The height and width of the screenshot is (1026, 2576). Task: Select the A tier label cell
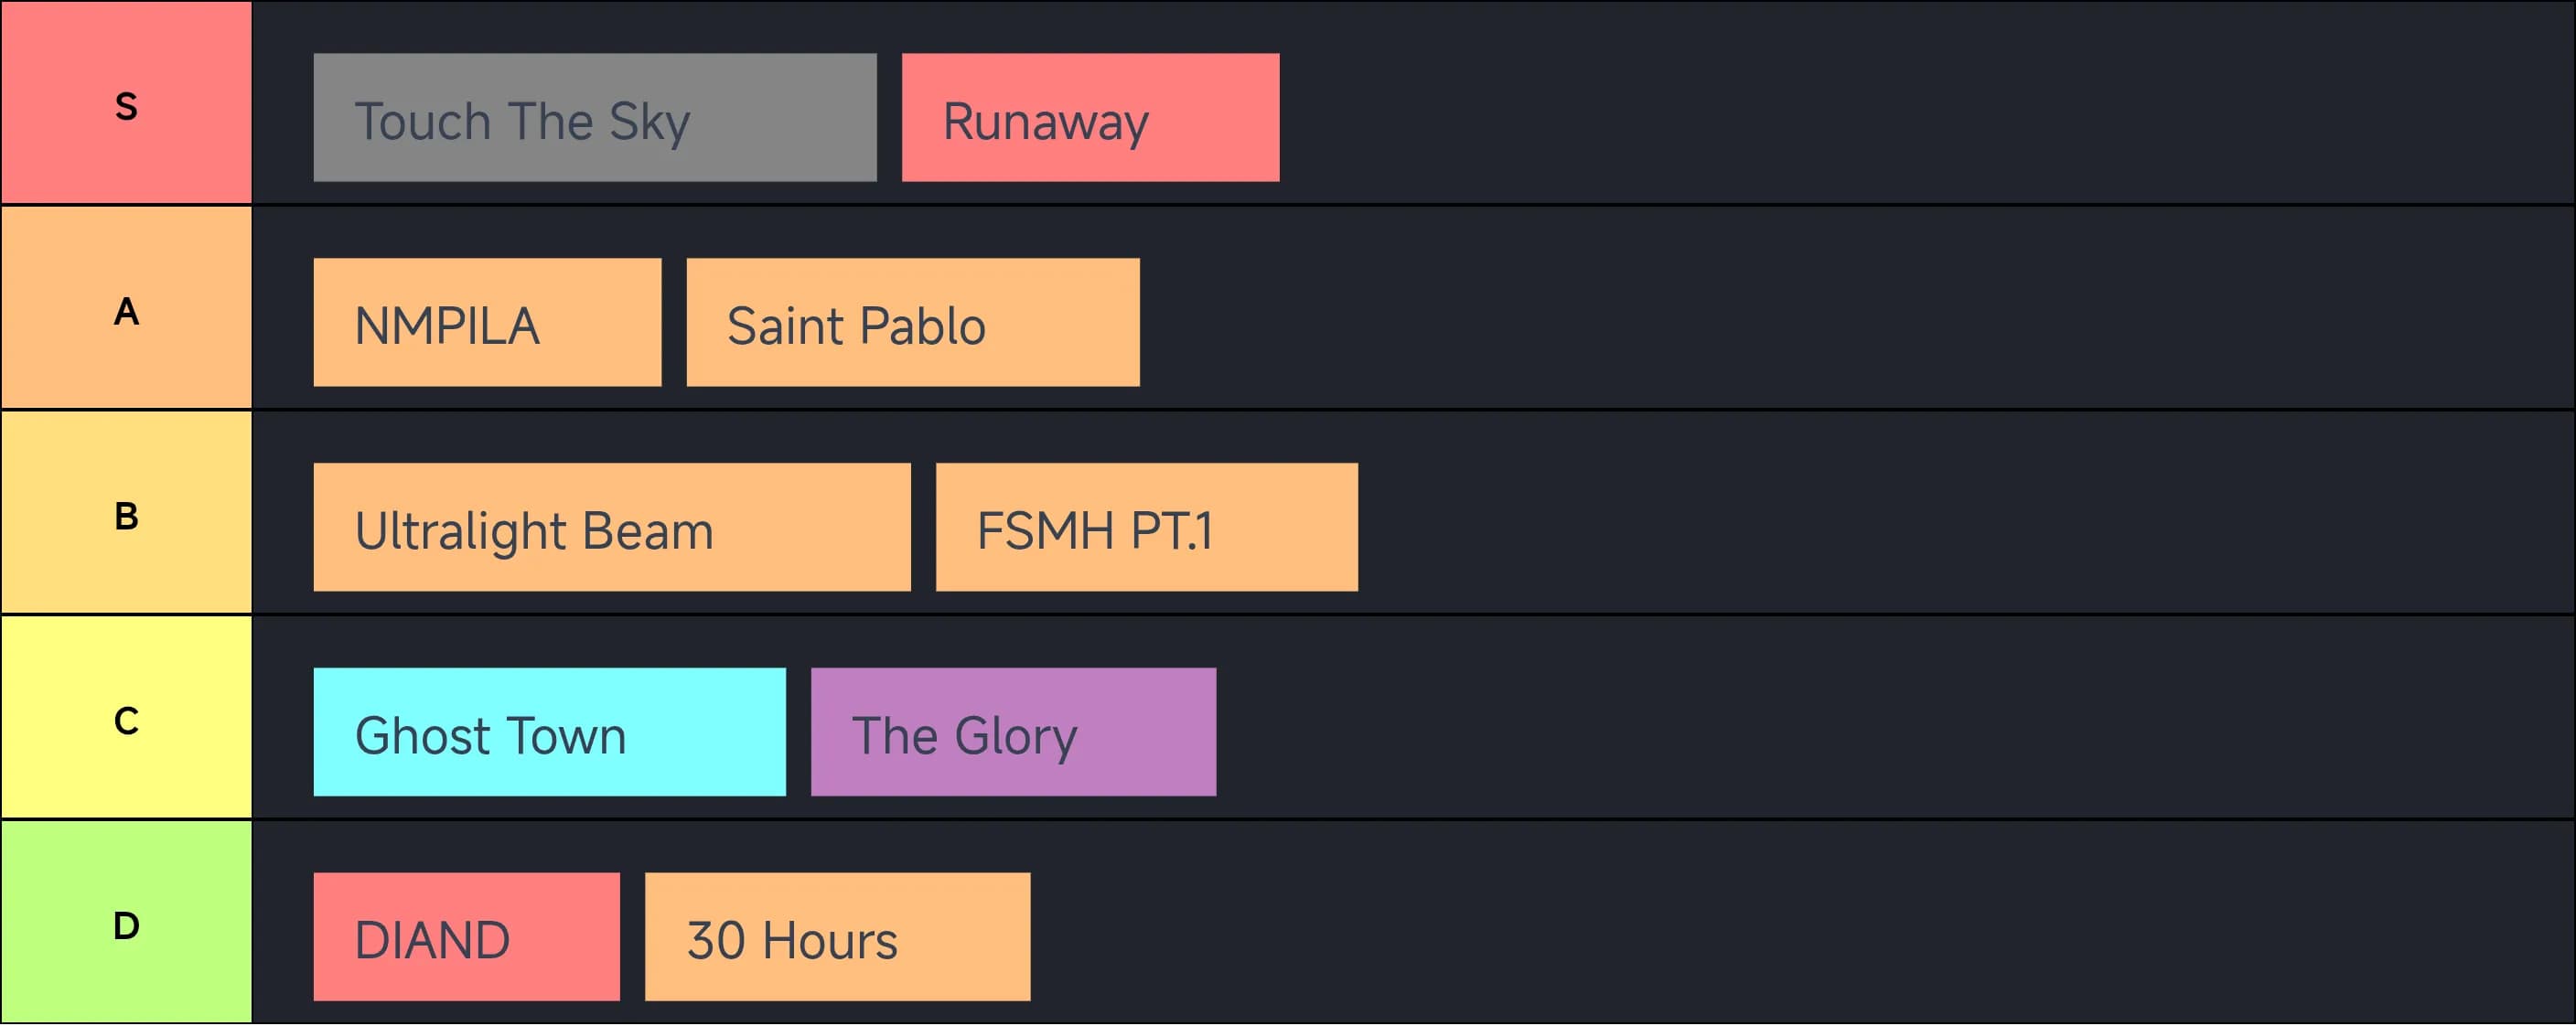coord(126,309)
